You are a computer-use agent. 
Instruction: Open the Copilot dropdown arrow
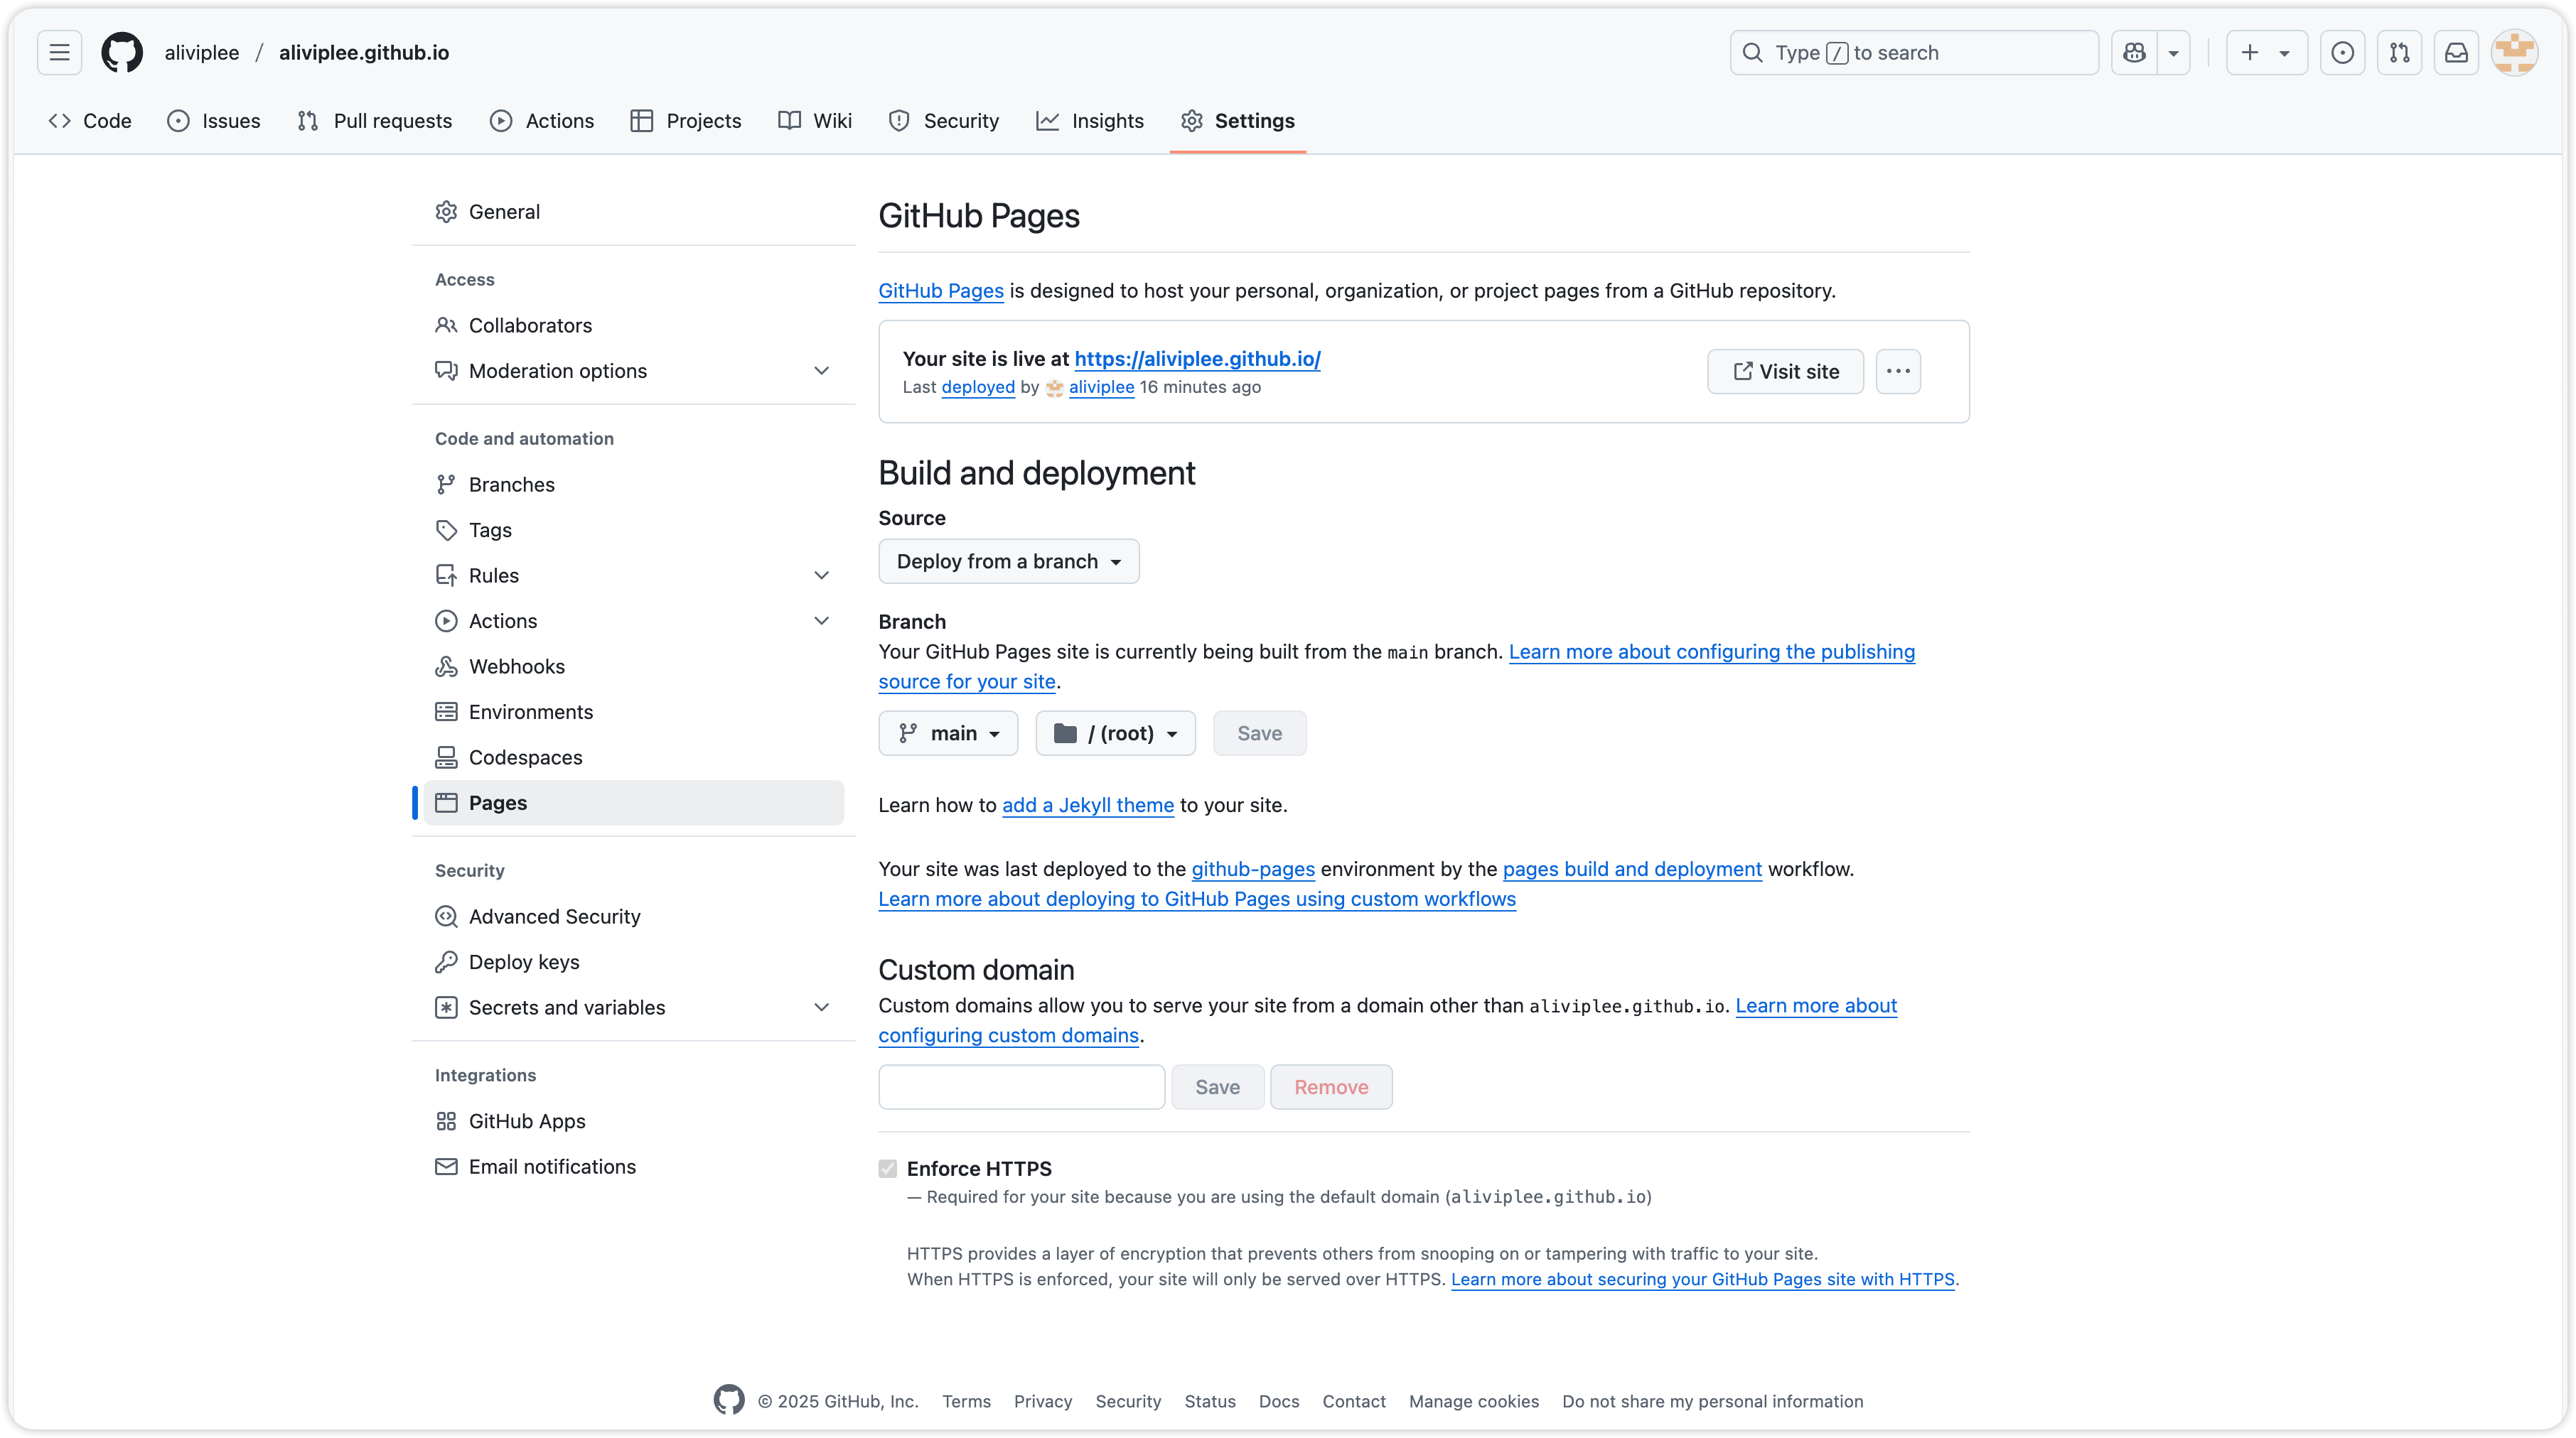[2173, 52]
